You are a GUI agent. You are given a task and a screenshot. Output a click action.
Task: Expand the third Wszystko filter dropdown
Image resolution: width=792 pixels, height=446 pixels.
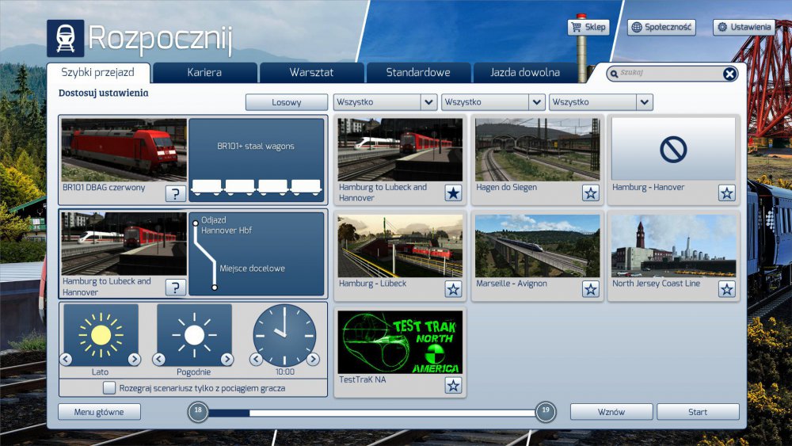tap(644, 102)
